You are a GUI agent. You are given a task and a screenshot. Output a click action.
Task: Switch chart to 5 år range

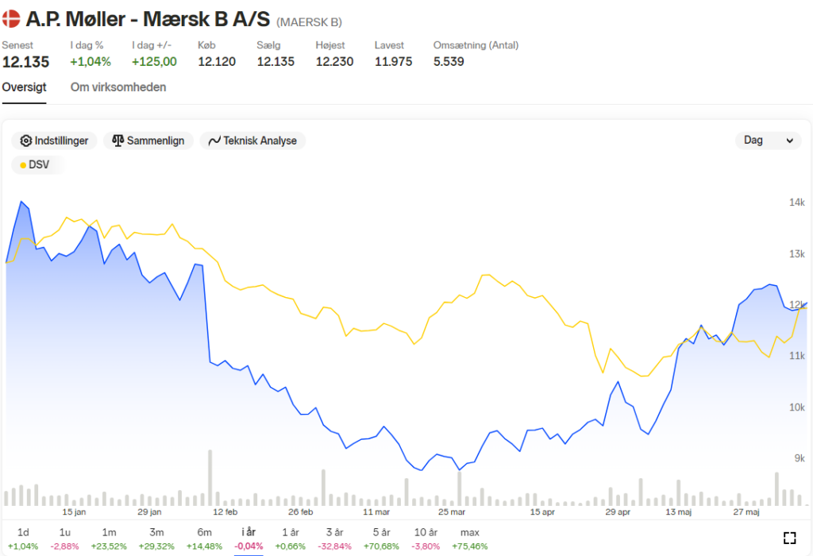(x=381, y=539)
